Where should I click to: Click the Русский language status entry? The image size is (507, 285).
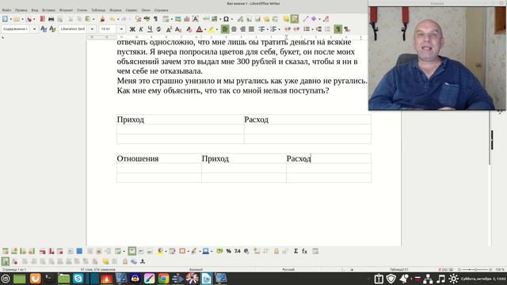coord(288,269)
